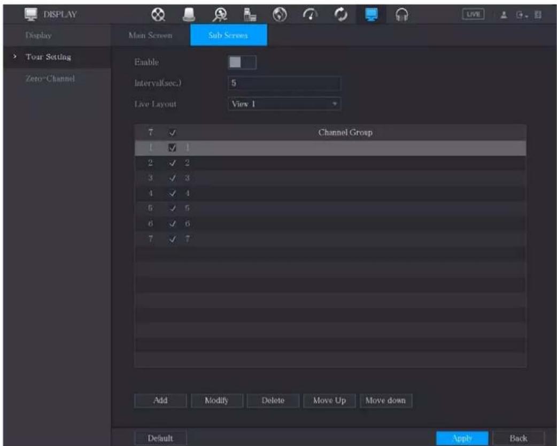Open the globe network menu icon
This screenshot has width=557, height=446.
point(280,14)
